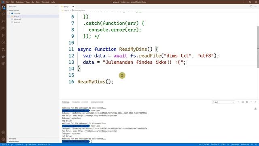Open the Terminal menu
This screenshot has width=259, height=146.
pyautogui.click(x=45, y=2)
